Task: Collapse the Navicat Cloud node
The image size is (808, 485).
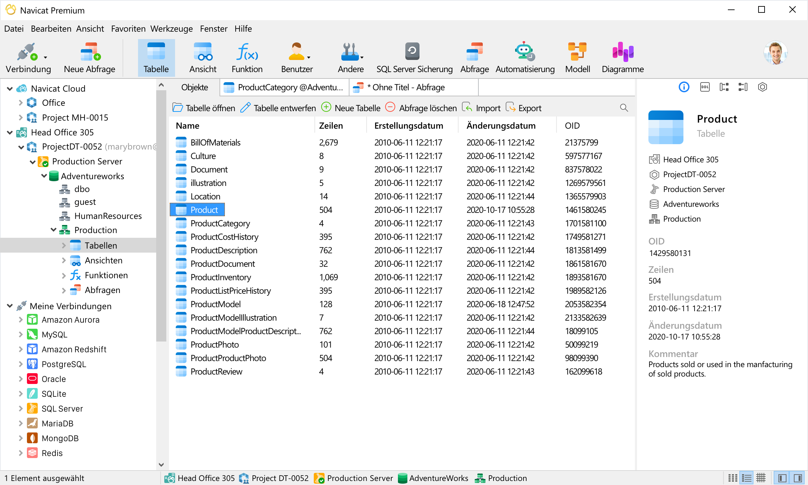Action: [10, 89]
